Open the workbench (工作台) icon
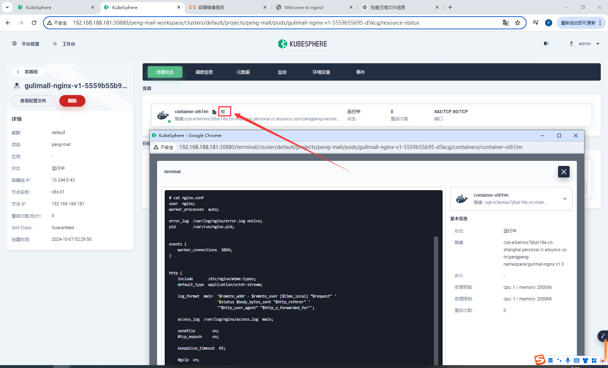This screenshot has height=368, width=608. pos(55,43)
